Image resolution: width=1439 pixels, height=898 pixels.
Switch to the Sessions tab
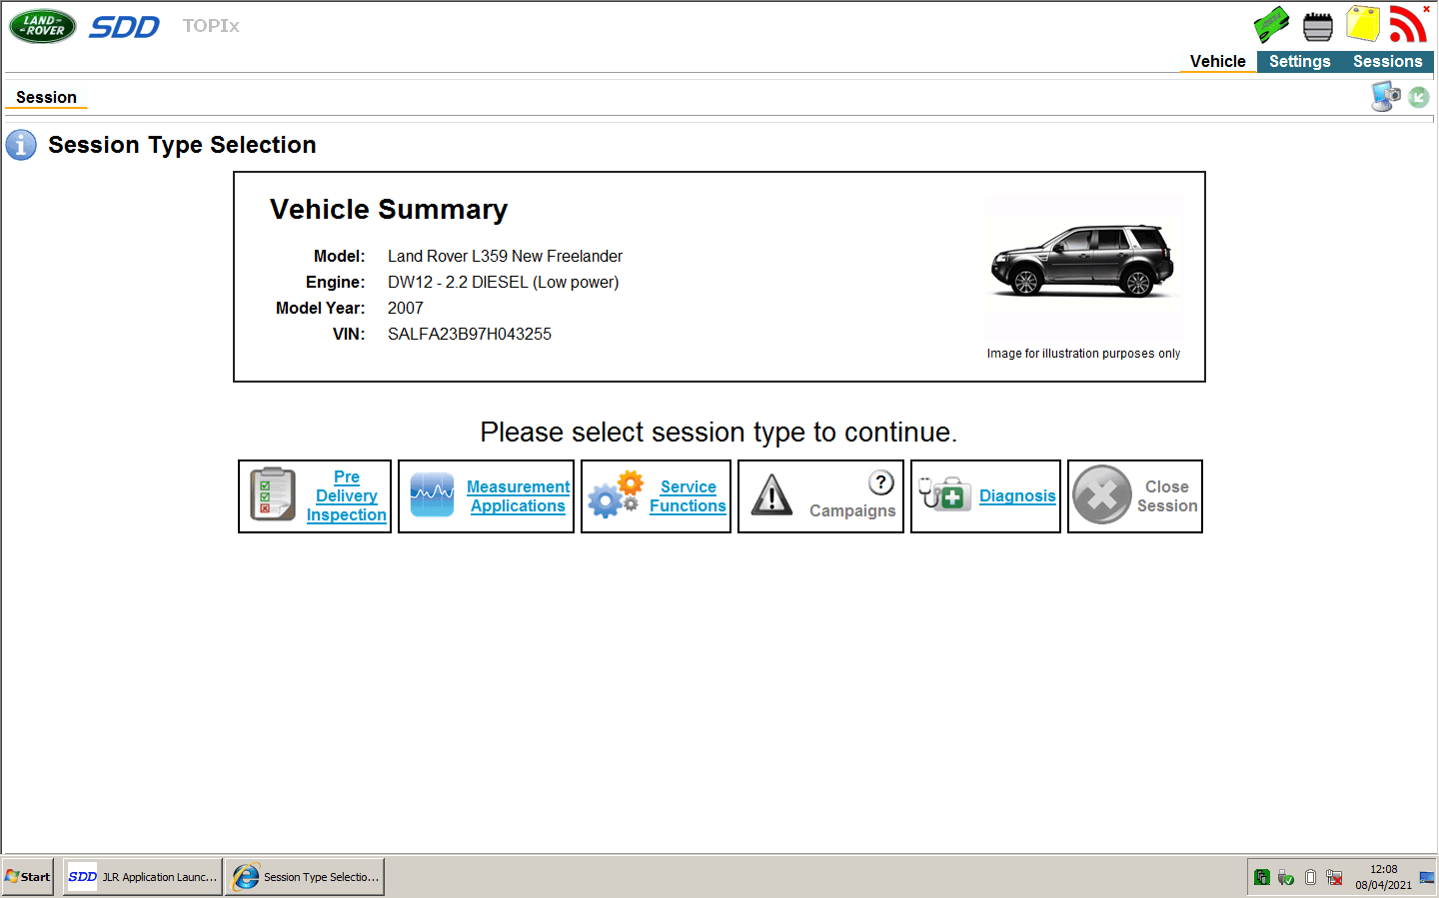1387,61
